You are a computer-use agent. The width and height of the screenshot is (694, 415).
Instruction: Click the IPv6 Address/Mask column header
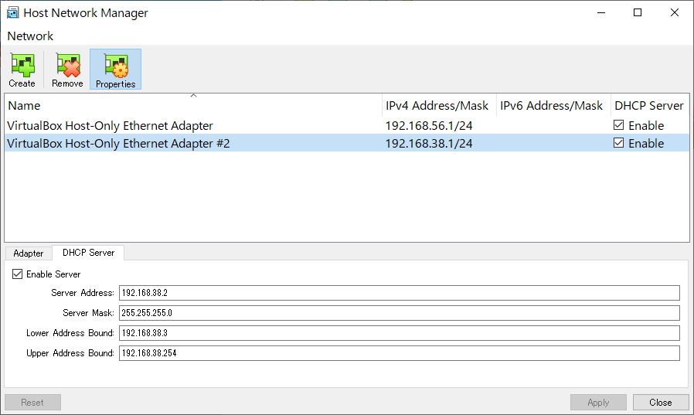553,106
